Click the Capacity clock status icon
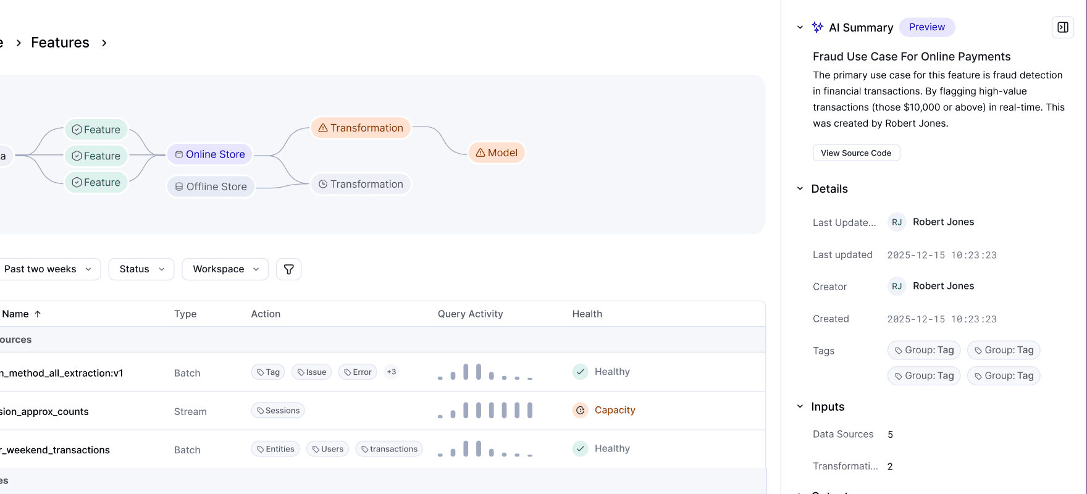This screenshot has height=494, width=1087. tap(580, 410)
